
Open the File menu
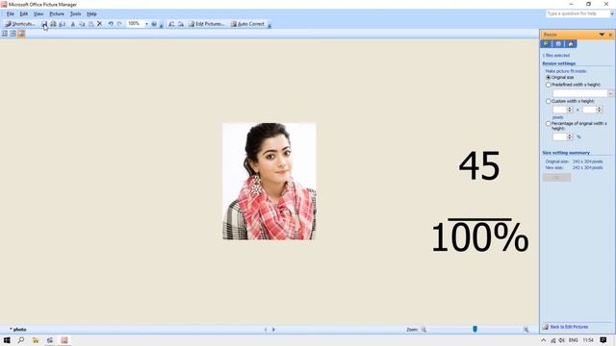pyautogui.click(x=11, y=13)
